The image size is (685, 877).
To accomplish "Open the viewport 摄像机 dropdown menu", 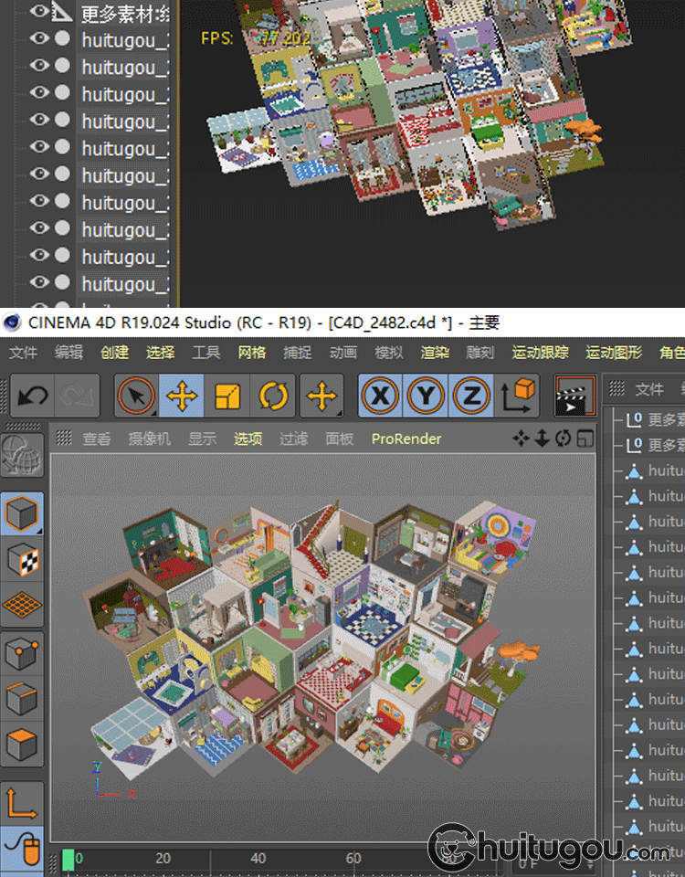I will point(151,438).
